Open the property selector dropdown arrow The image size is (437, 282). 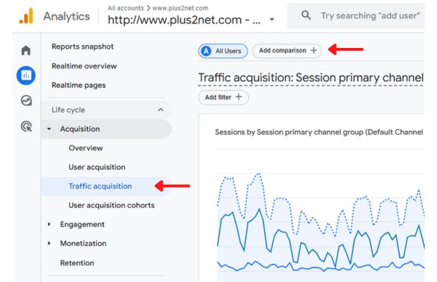pos(273,19)
